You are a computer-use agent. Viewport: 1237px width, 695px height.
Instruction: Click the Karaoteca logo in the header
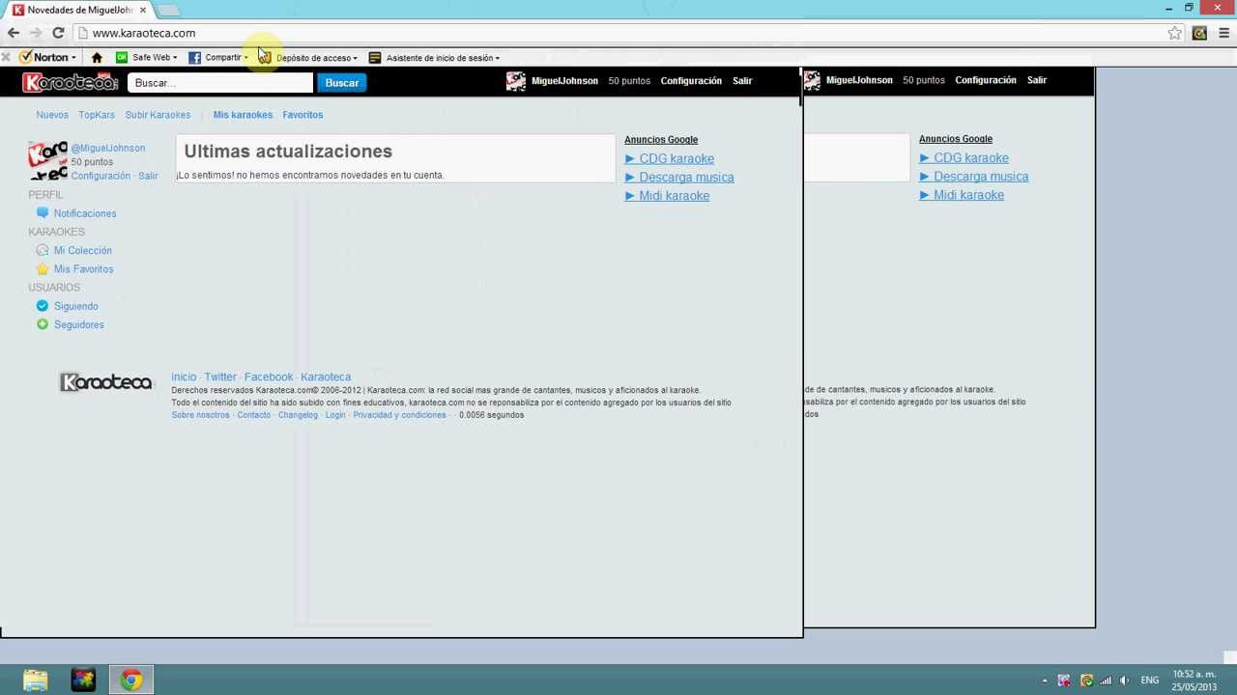click(70, 82)
